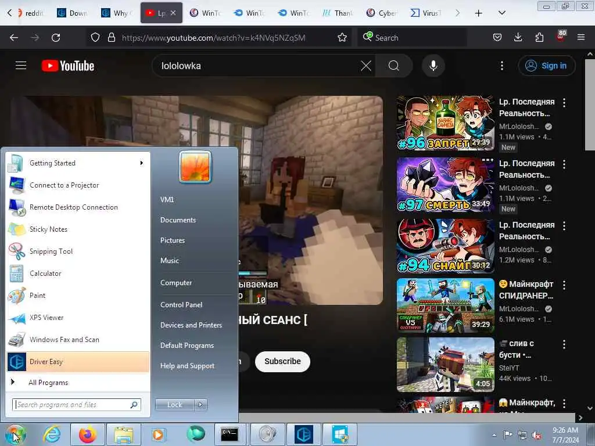This screenshot has width=595, height=446.
Task: Reload the page in Firefox
Action: click(x=56, y=38)
